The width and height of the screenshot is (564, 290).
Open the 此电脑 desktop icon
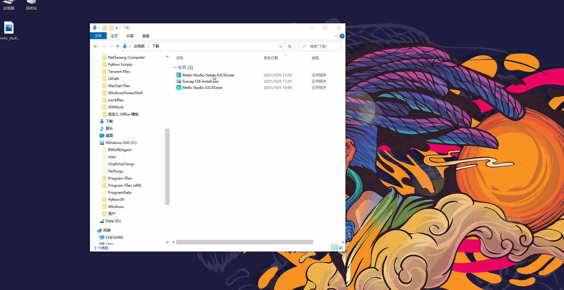9,5
